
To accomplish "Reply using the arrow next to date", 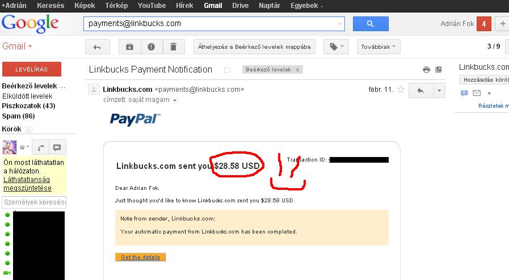I will point(420,91).
